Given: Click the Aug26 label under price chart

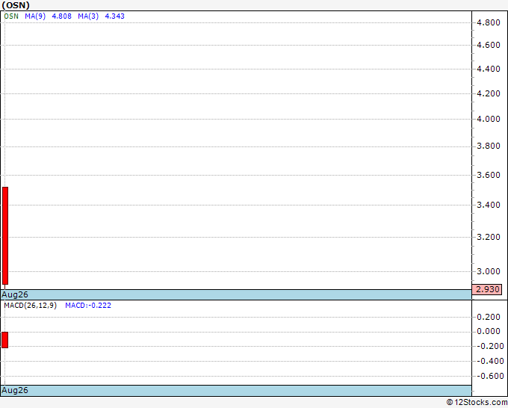Looking at the screenshot, I should (x=15, y=294).
